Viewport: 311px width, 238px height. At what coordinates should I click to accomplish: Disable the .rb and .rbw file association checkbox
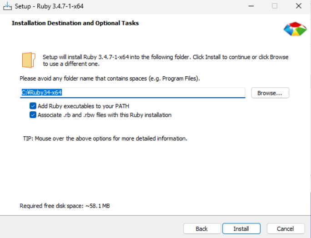(33, 115)
